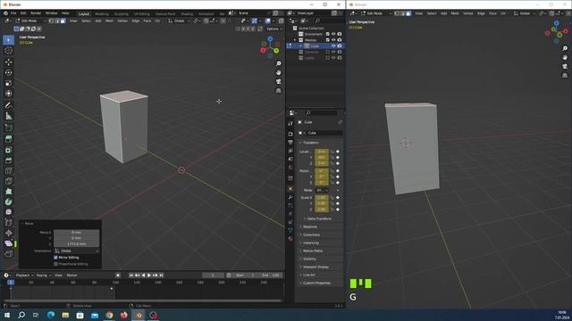Select the Poly Build tool
This screenshot has width=572, height=321.
pyautogui.click(x=8, y=192)
